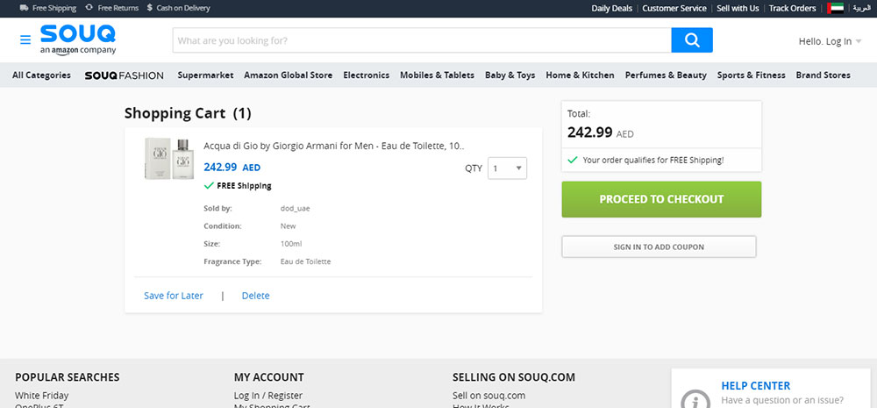Click the Acqua di Gio product thumbnail
Screen dimensions: 877x408
(169, 159)
